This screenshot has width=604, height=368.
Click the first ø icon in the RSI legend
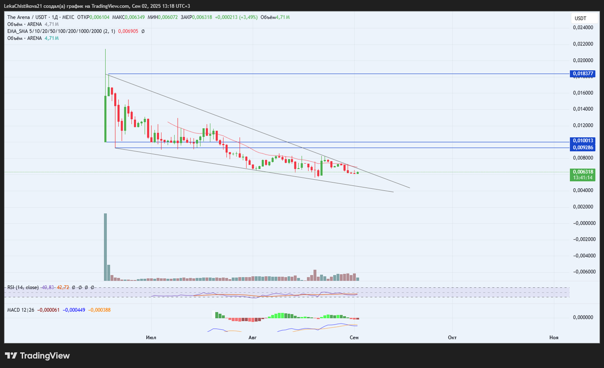[73, 287]
